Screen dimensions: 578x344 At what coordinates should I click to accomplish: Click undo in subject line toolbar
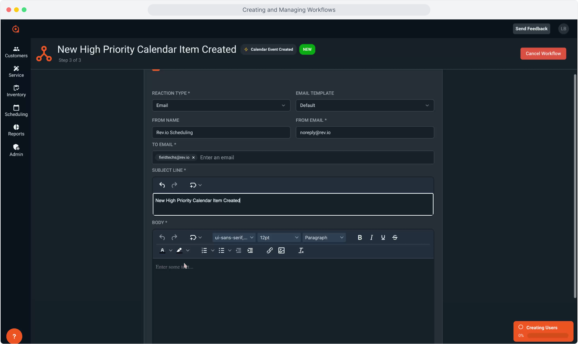[162, 185]
